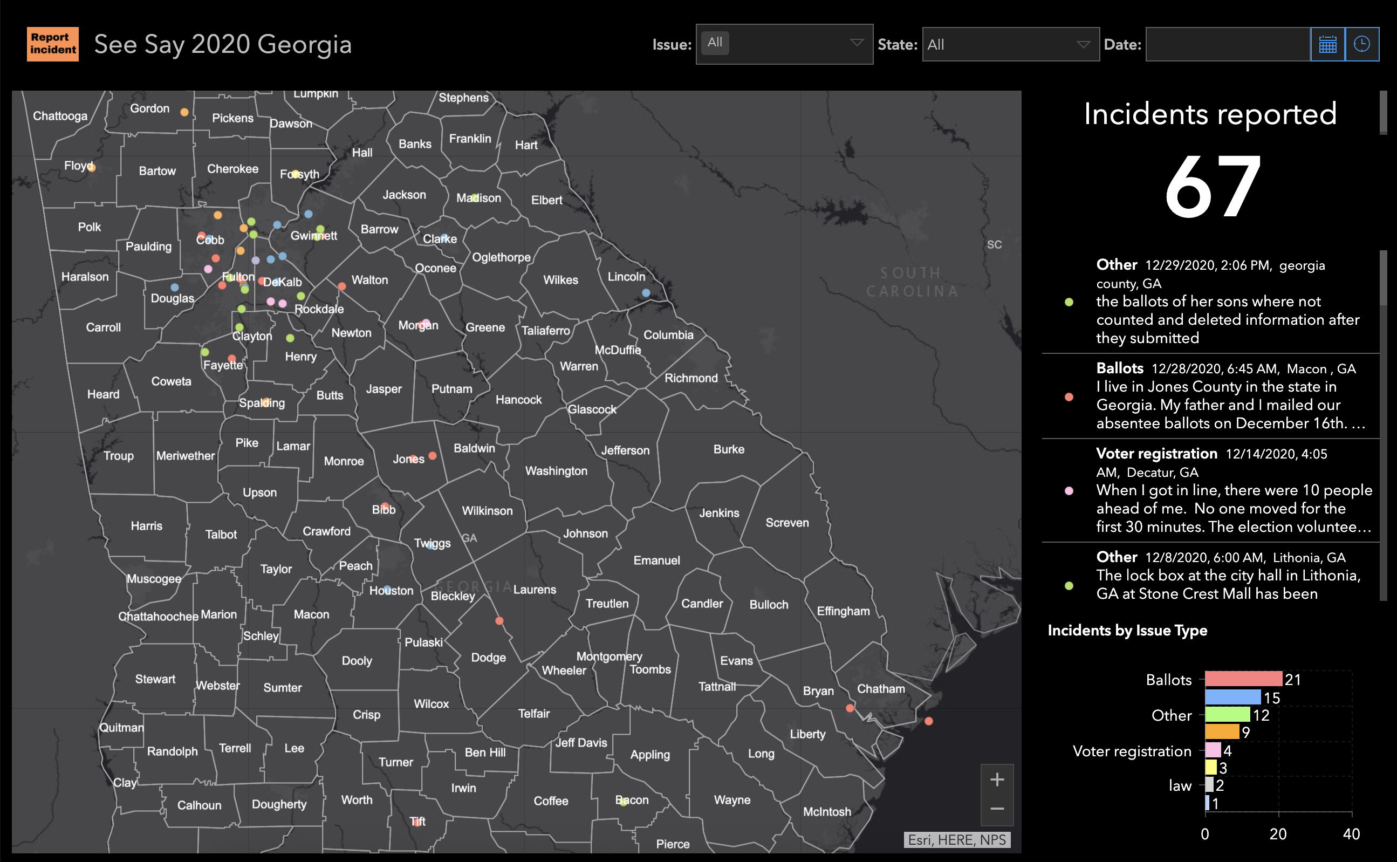Click the red incident dot in Bibb county
Screen dimensions: 1397x862
[385, 507]
